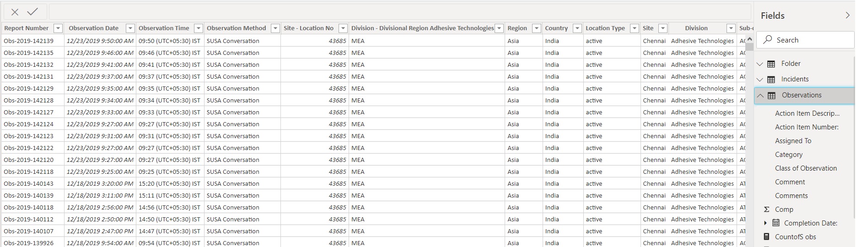The height and width of the screenshot is (247, 856).
Task: Collapse the Observations table chevron
Action: pyautogui.click(x=760, y=96)
